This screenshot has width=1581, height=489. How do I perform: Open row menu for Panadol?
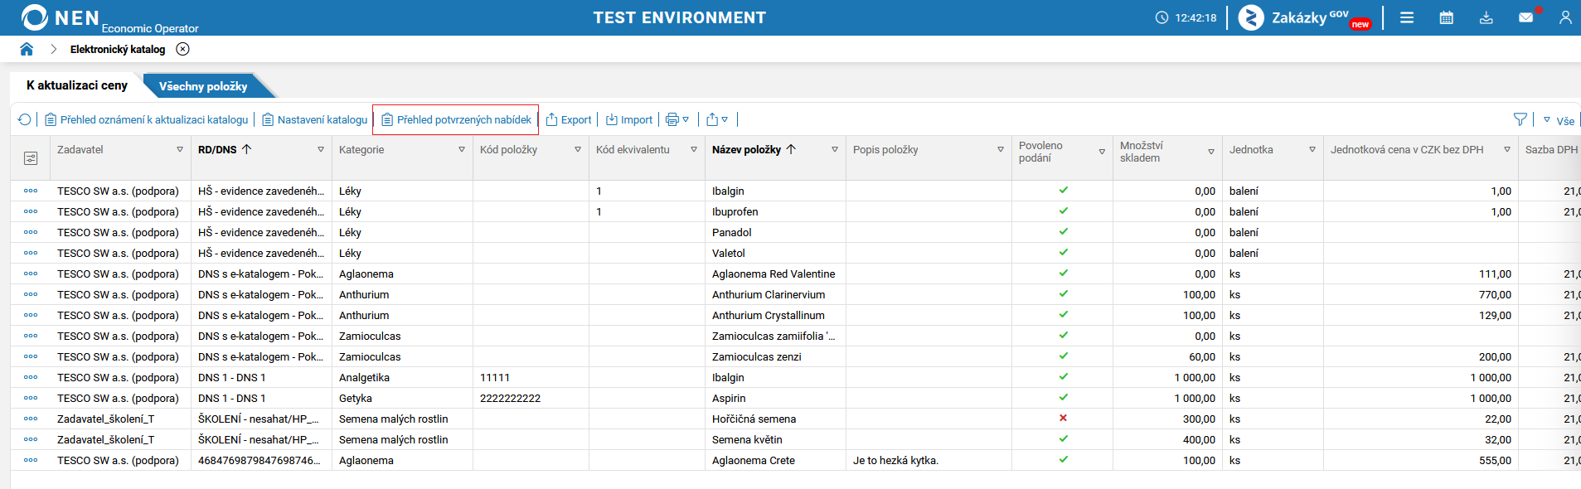(x=31, y=232)
